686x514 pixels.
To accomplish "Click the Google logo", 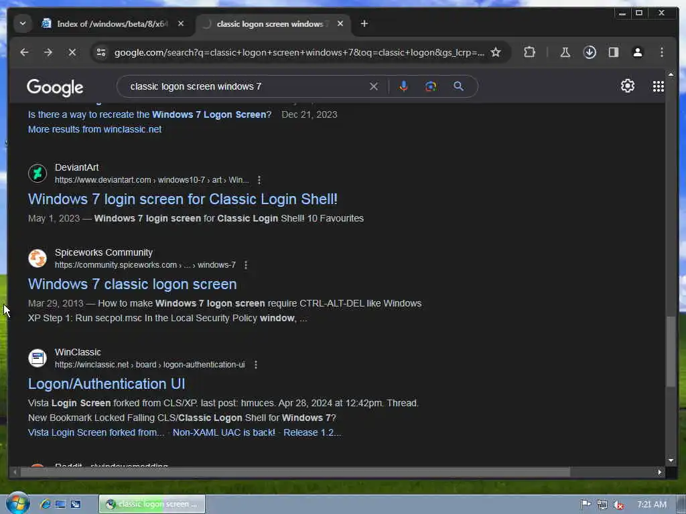I will 55,88.
